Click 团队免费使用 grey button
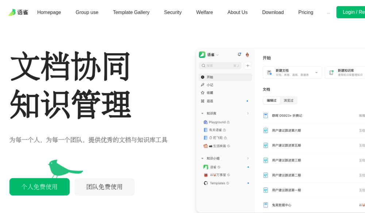The height and width of the screenshot is (213, 365). (104, 187)
